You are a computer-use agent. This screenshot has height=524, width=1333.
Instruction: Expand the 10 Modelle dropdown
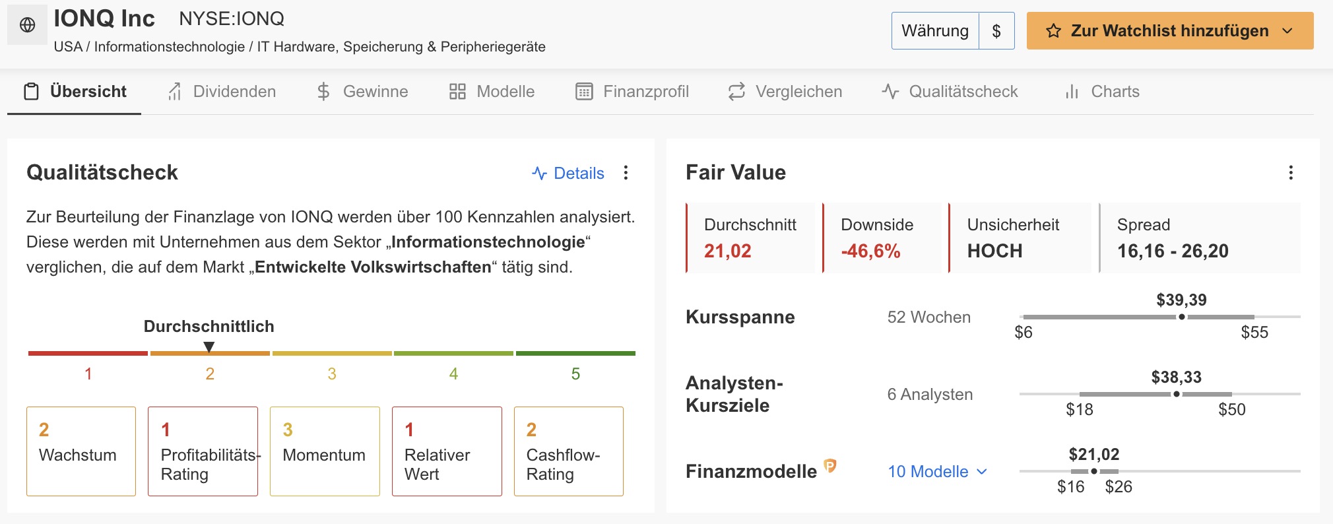click(937, 471)
